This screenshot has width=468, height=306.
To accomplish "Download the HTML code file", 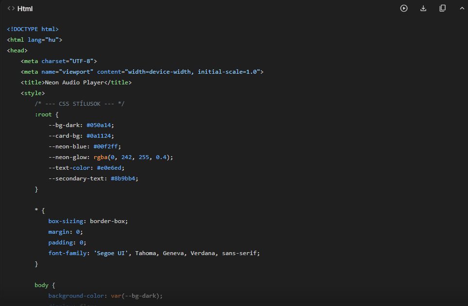I will pyautogui.click(x=423, y=8).
